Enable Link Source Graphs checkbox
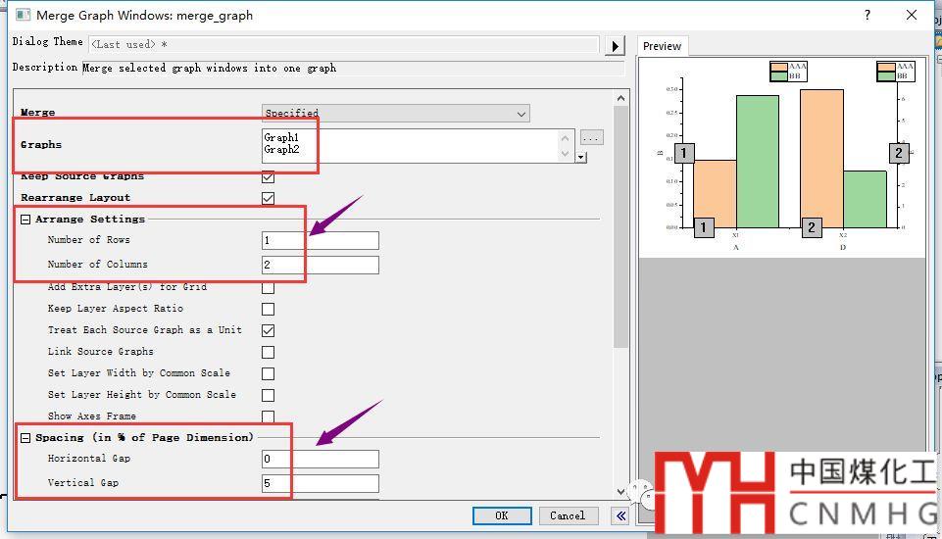 (268, 352)
